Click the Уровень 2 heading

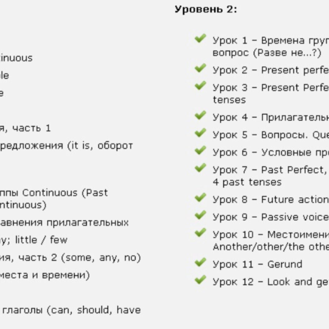click(206, 10)
